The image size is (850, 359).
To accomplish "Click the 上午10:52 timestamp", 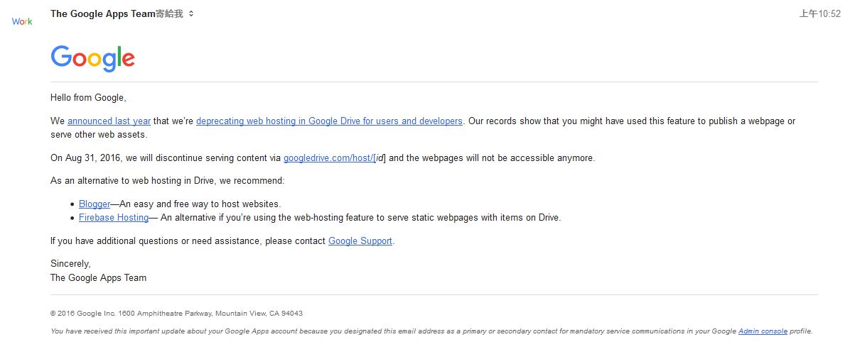I will tap(819, 14).
